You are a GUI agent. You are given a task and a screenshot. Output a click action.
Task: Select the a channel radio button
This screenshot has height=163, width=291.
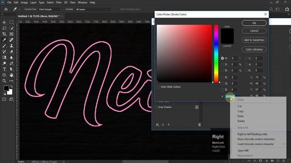[246, 64]
